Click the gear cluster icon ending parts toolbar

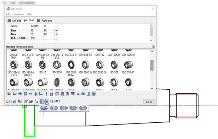tap(94, 94)
